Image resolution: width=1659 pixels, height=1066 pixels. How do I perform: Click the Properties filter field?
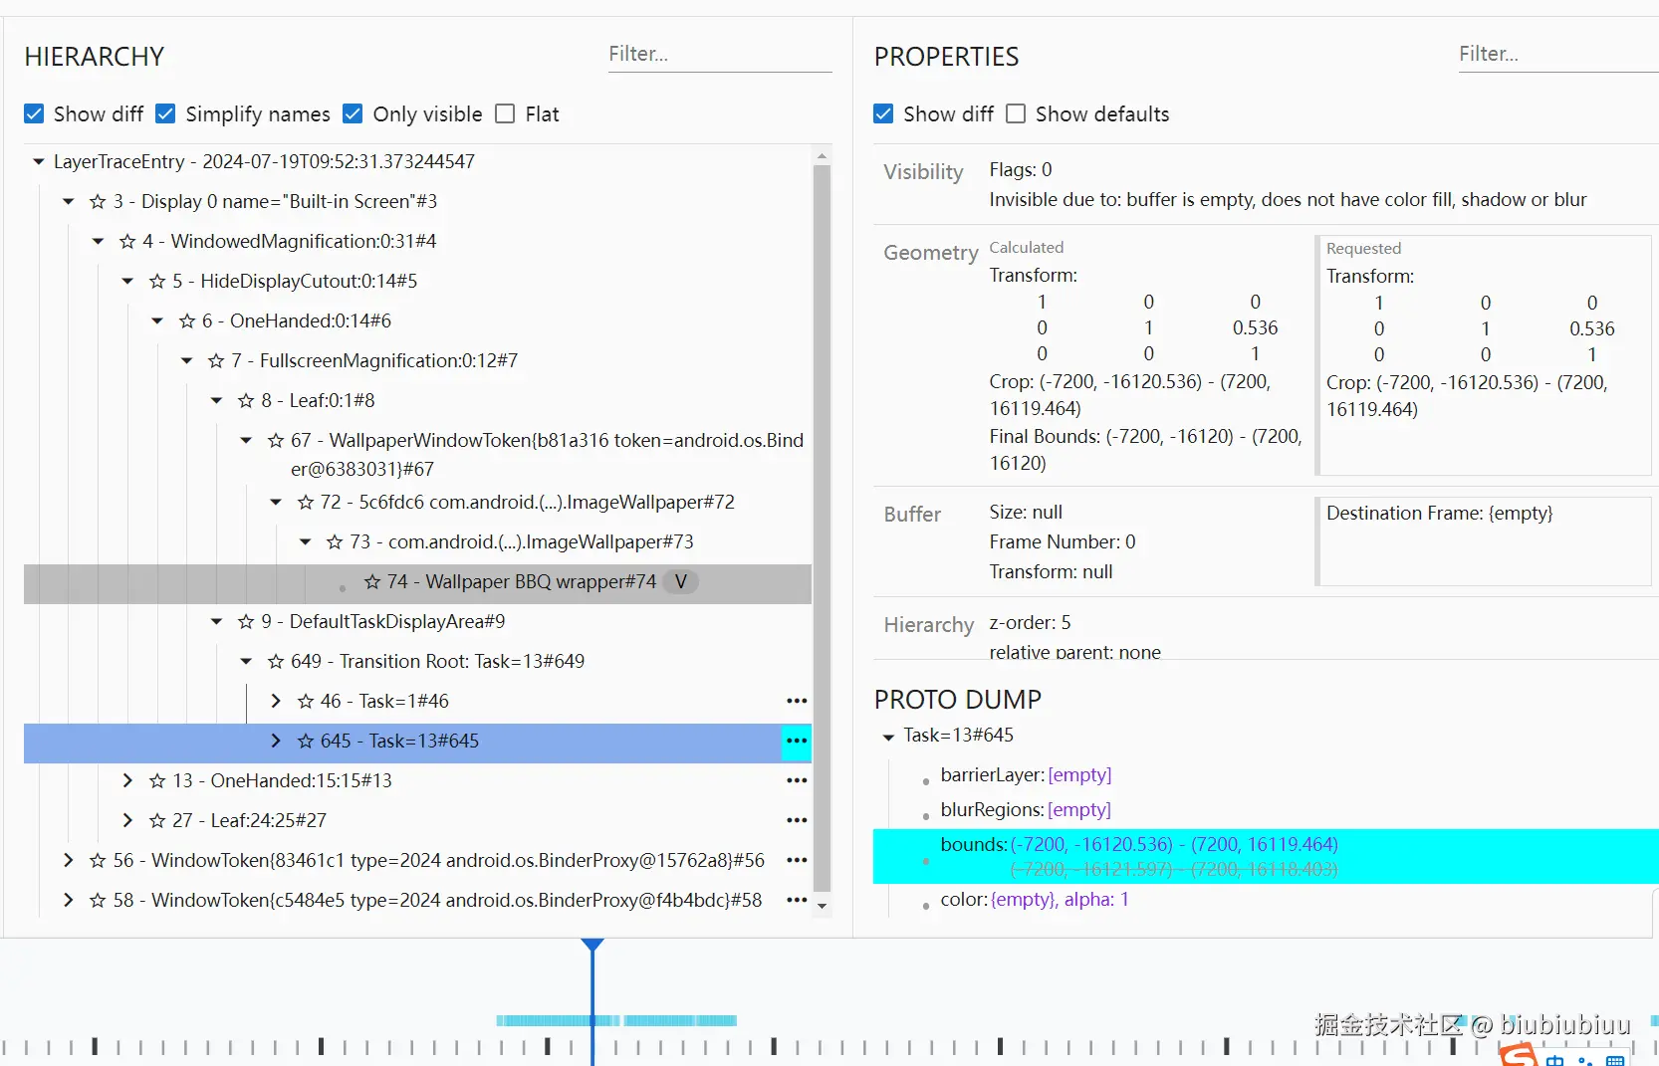(x=1558, y=55)
